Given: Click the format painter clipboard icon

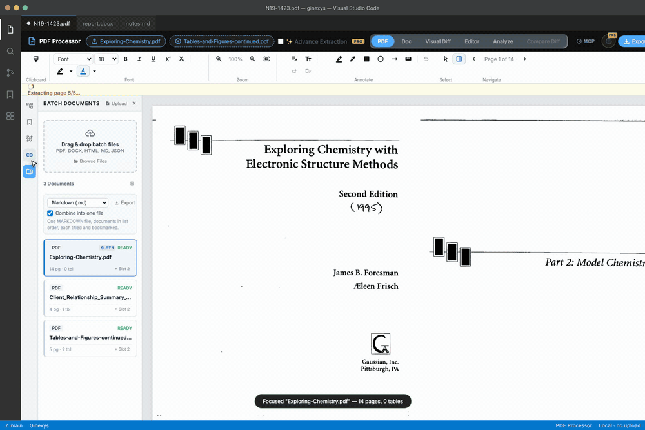Looking at the screenshot, I should click(35, 59).
